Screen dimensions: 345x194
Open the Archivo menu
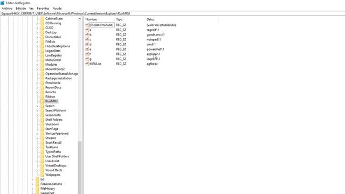pyautogui.click(x=7, y=9)
